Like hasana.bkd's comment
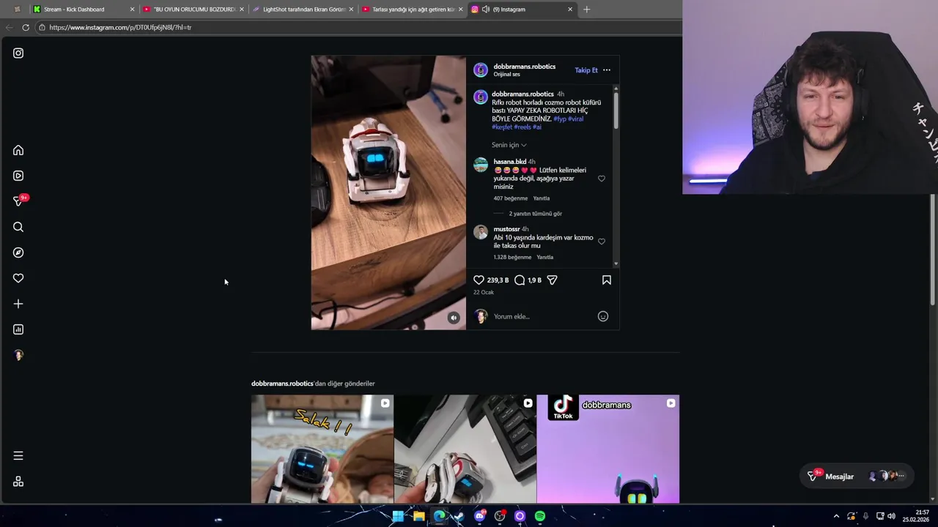The image size is (938, 527). [x=602, y=179]
